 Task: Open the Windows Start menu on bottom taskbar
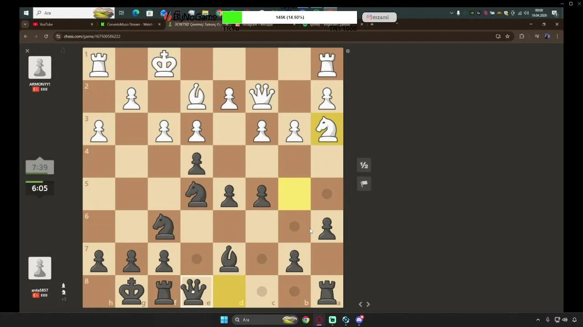[224, 320]
